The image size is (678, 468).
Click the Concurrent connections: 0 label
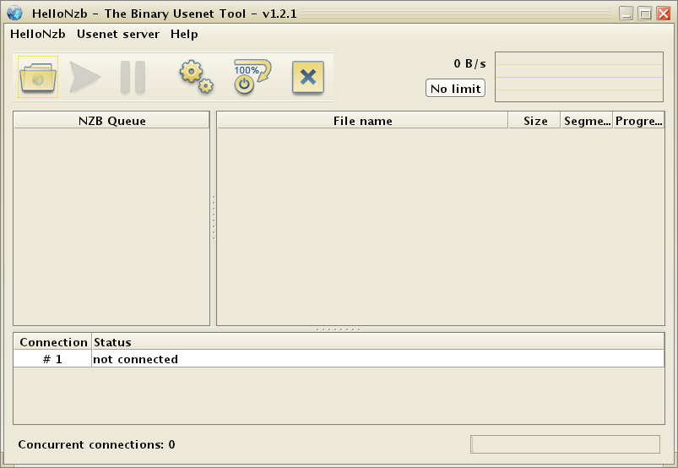(x=96, y=444)
